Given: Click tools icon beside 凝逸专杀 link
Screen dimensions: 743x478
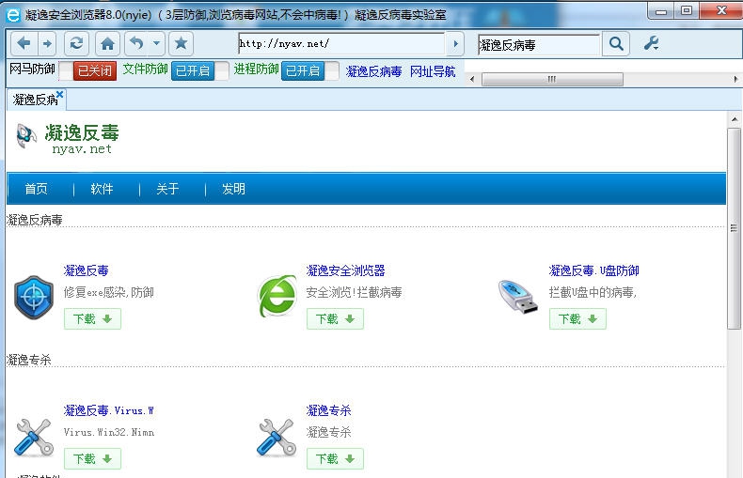Looking at the screenshot, I should 277,438.
